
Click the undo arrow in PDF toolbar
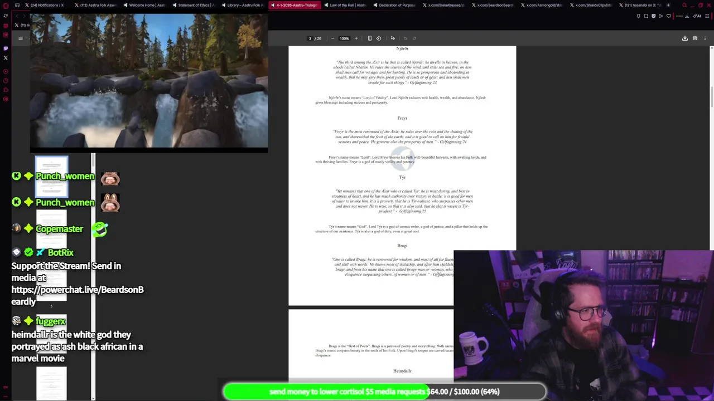pos(406,38)
